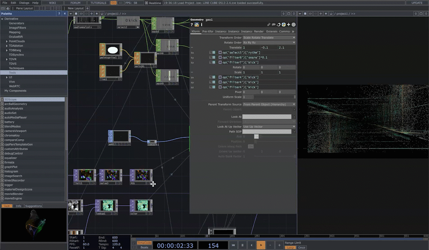Click plus icon to customize component

(288, 25)
